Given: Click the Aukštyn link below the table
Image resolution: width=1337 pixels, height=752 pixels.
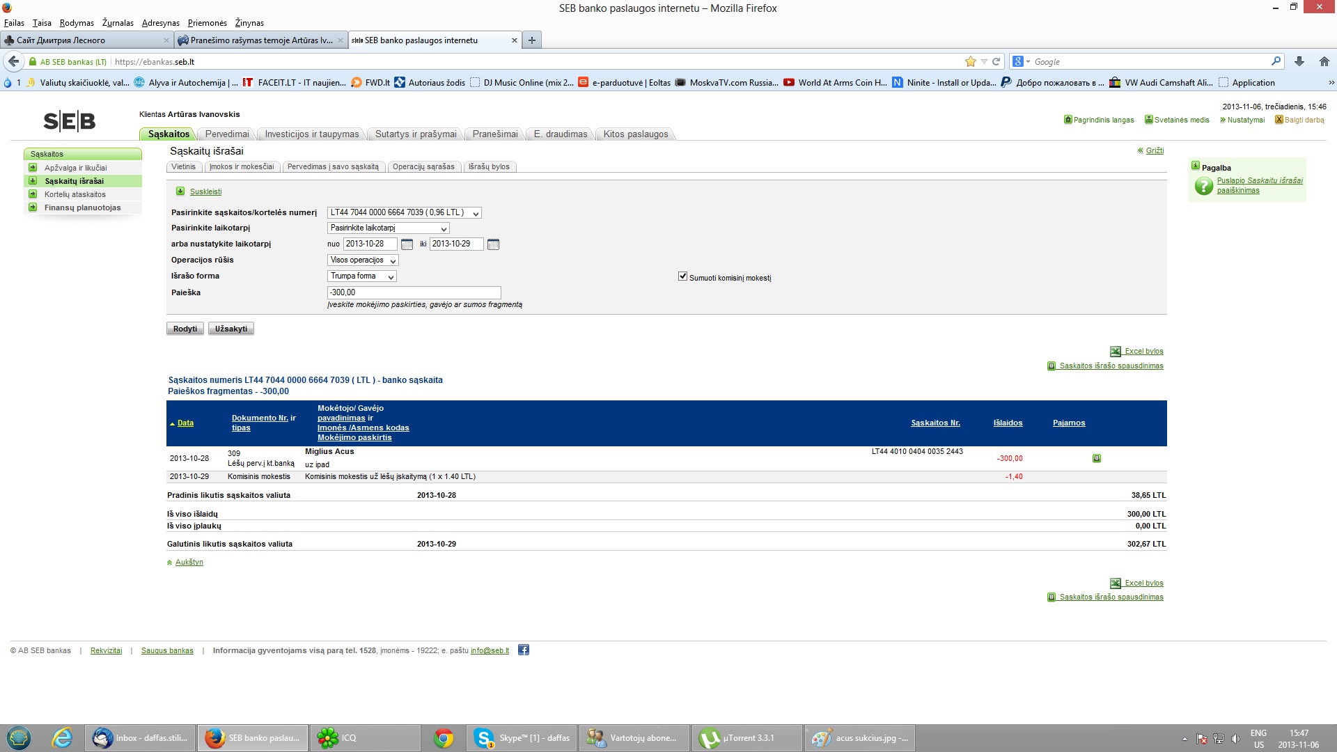Looking at the screenshot, I should pos(189,563).
